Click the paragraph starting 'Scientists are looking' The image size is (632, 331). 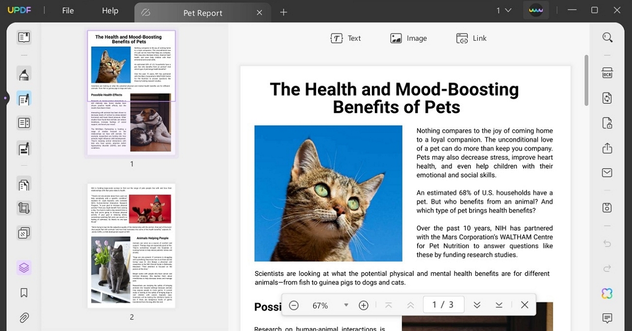(402, 278)
